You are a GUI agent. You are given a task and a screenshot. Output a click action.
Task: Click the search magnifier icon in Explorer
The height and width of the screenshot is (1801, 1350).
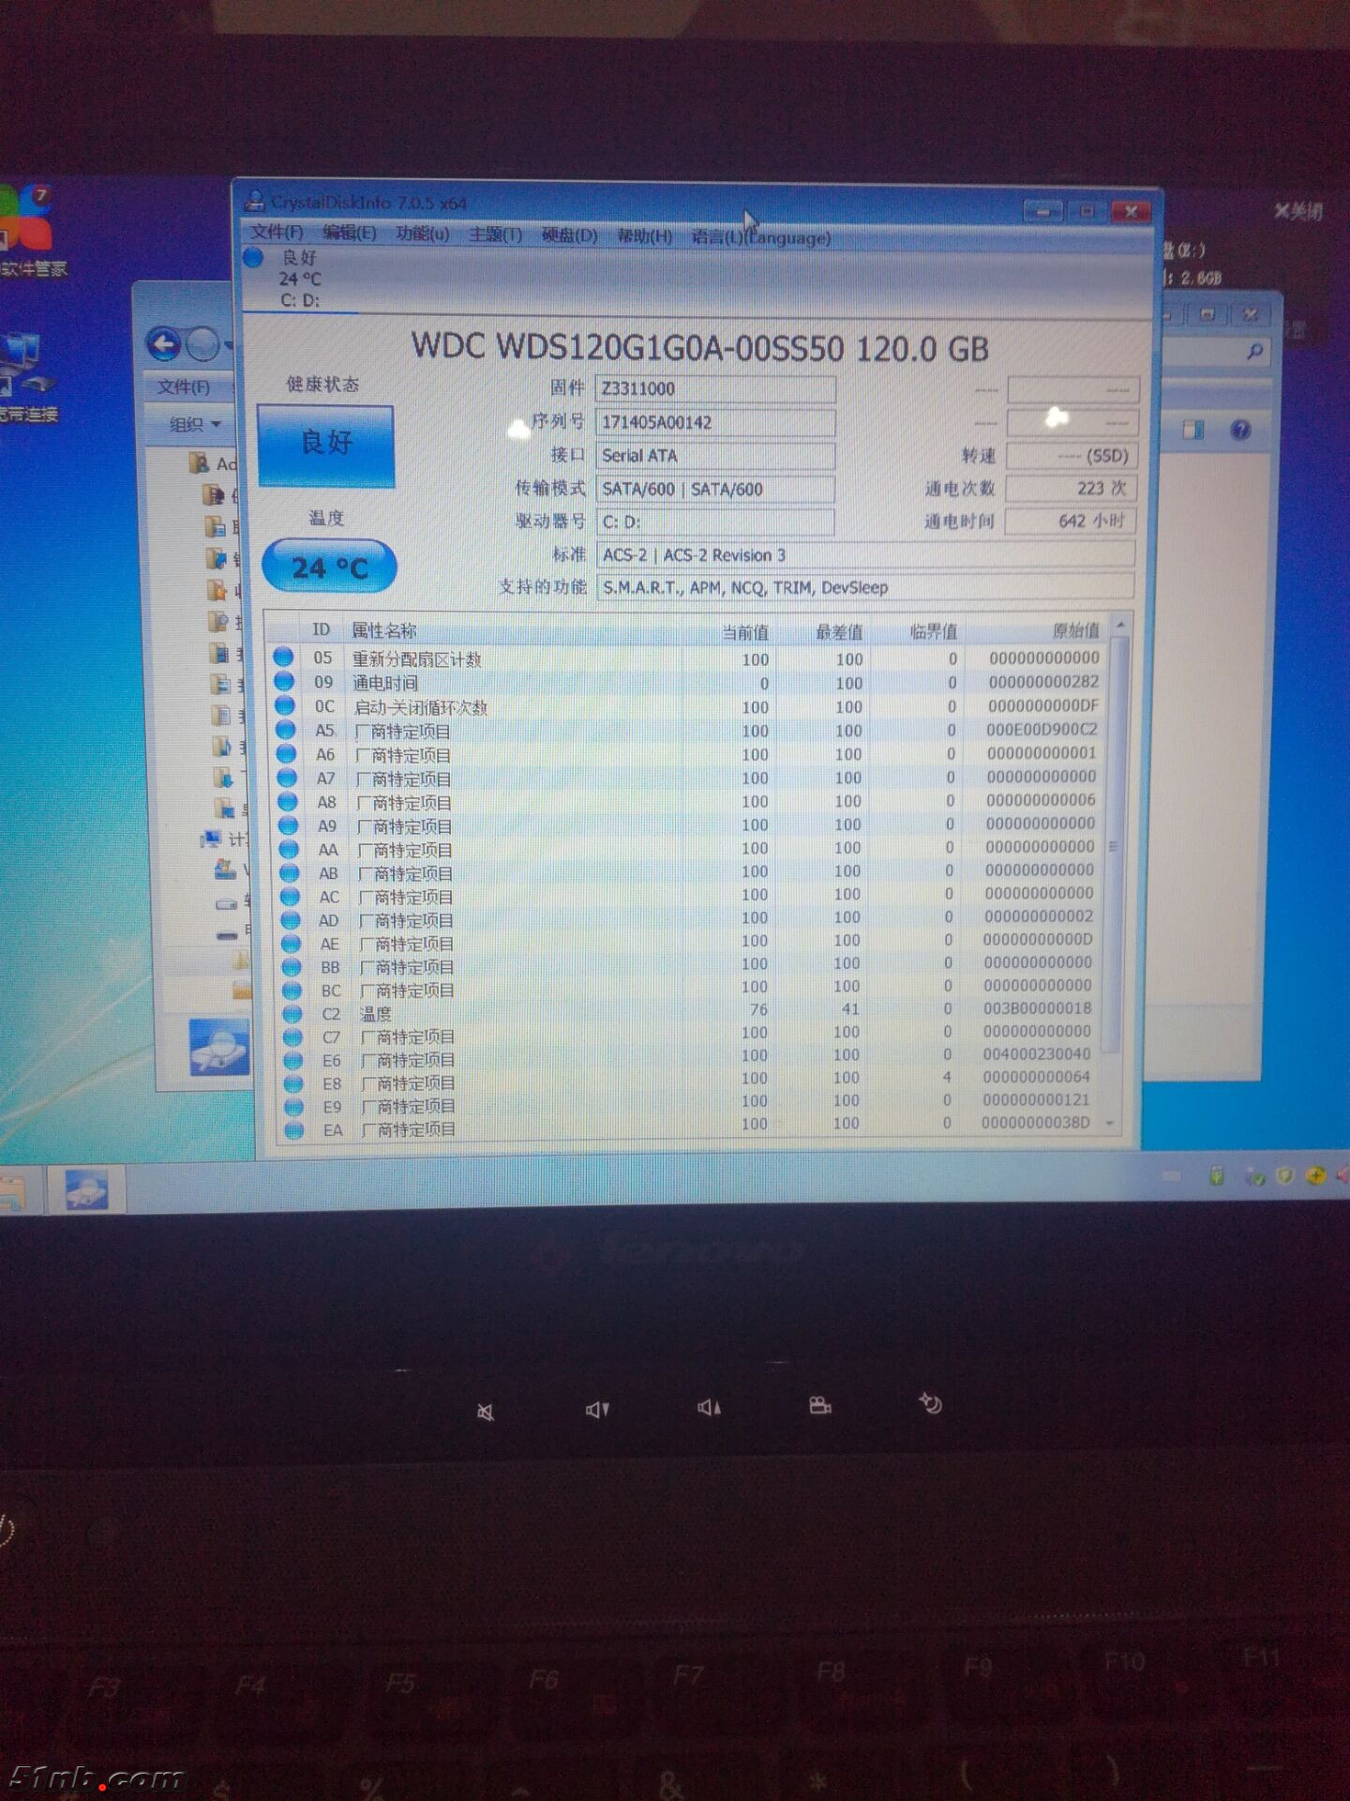click(x=1254, y=351)
